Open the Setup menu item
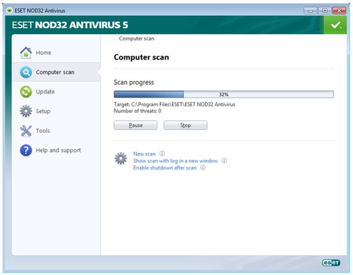 click(56, 111)
